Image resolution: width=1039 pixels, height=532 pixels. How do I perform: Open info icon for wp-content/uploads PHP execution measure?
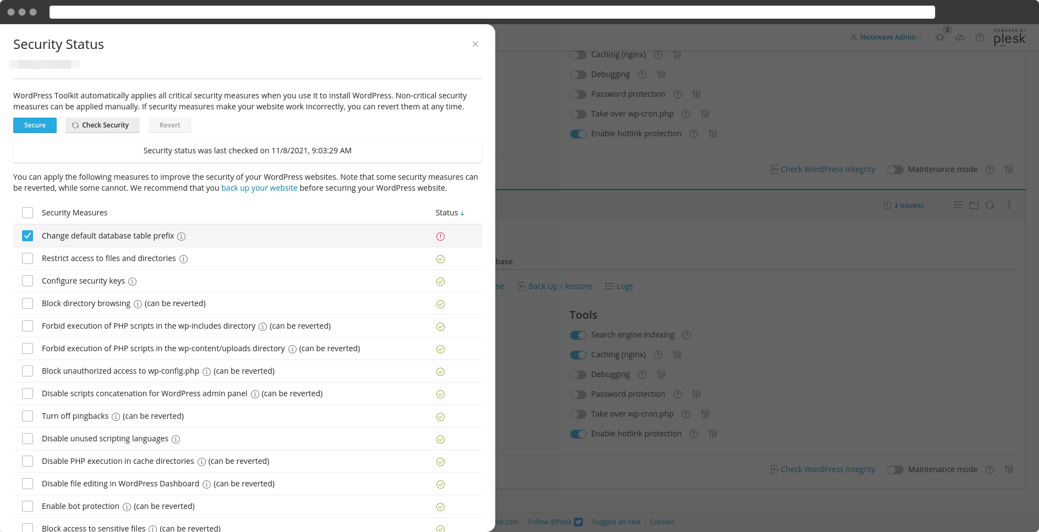[292, 349]
